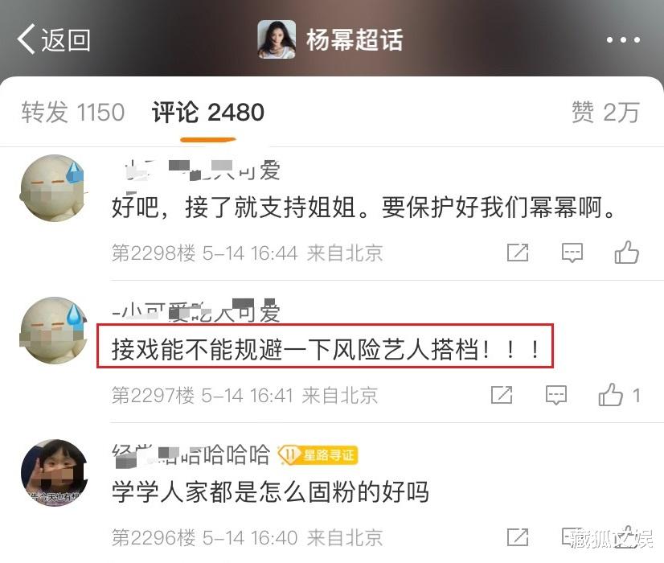Tap the 返回 back arrow
664x563 pixels.
pyautogui.click(x=53, y=40)
